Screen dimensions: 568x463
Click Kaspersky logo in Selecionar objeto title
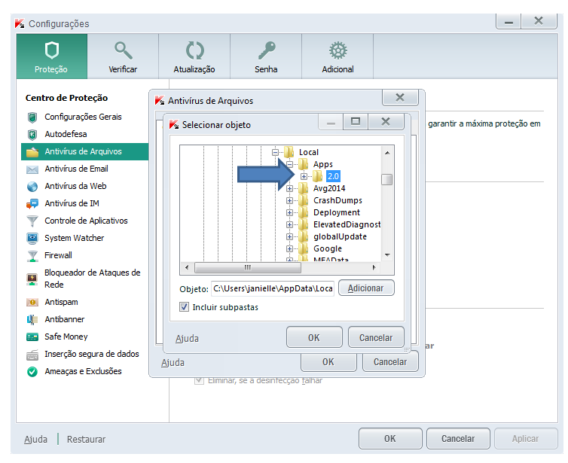[x=174, y=124]
